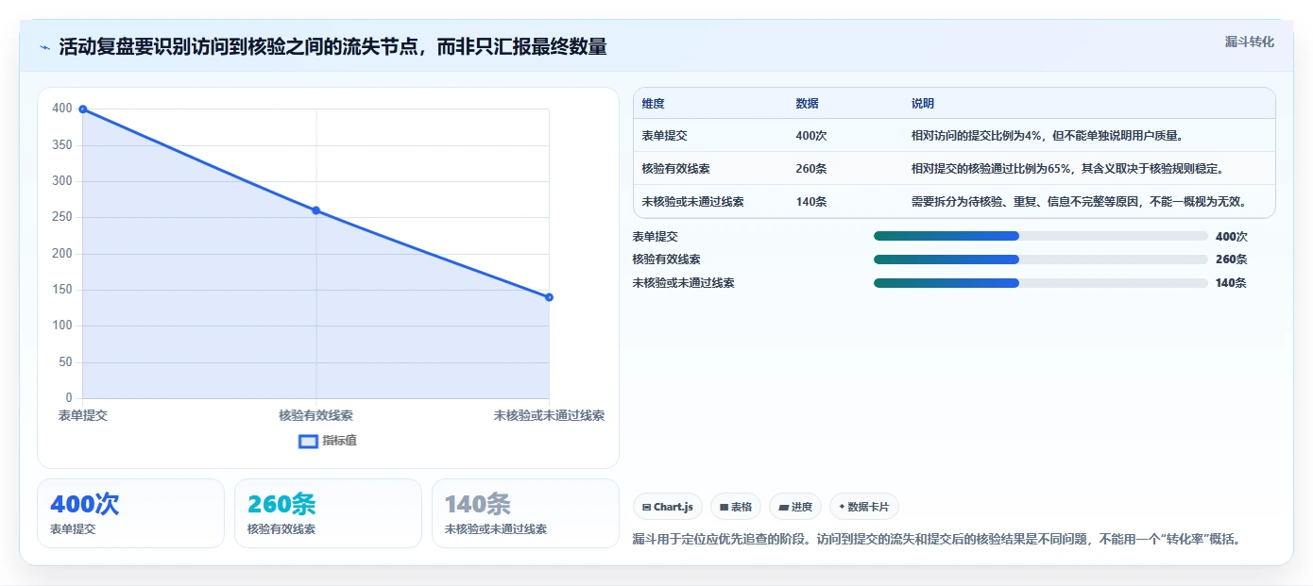This screenshot has width=1313, height=586.
Task: Click the 活动复盘 slide title text
Action: [333, 47]
